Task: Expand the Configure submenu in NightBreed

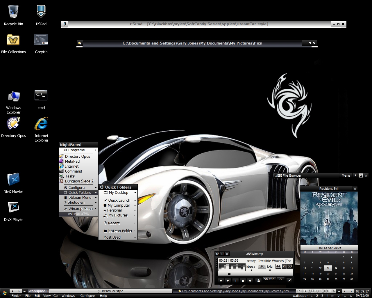Action: (78, 187)
